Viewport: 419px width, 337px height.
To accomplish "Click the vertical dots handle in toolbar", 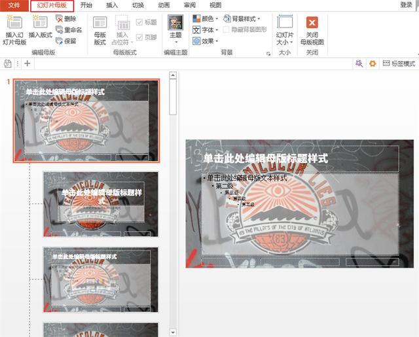I will [18, 63].
